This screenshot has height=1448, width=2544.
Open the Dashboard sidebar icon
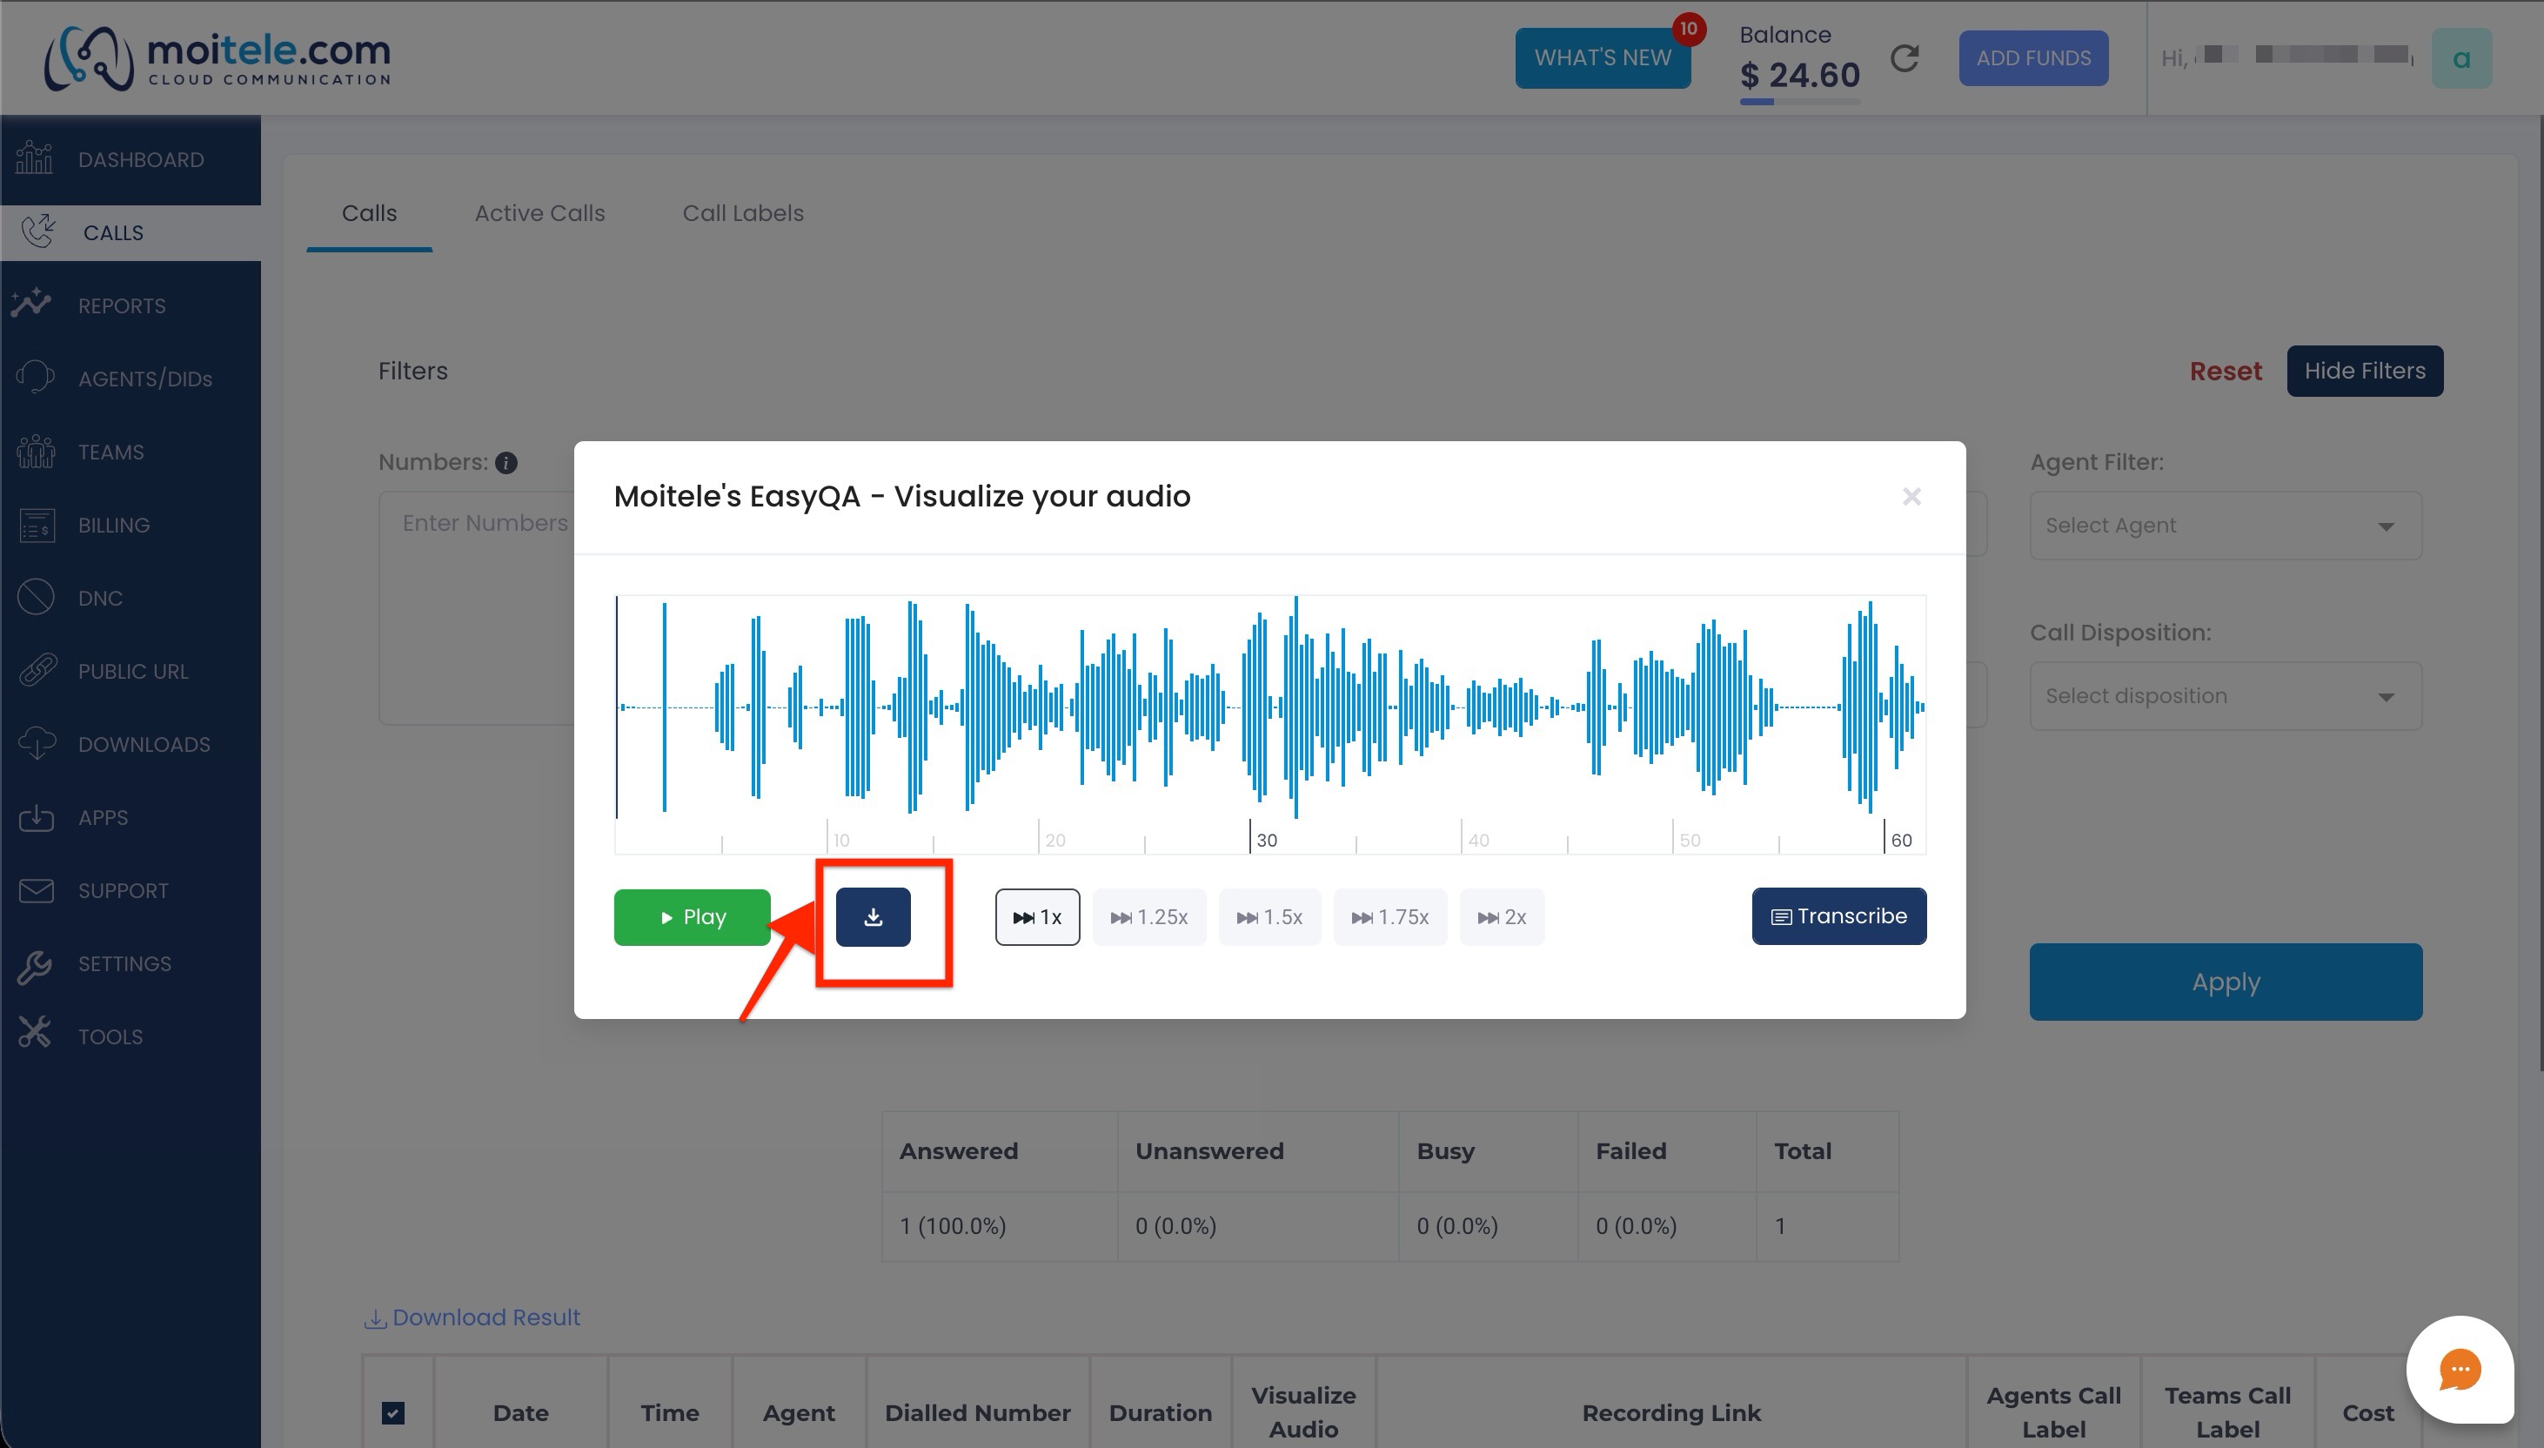tap(35, 159)
